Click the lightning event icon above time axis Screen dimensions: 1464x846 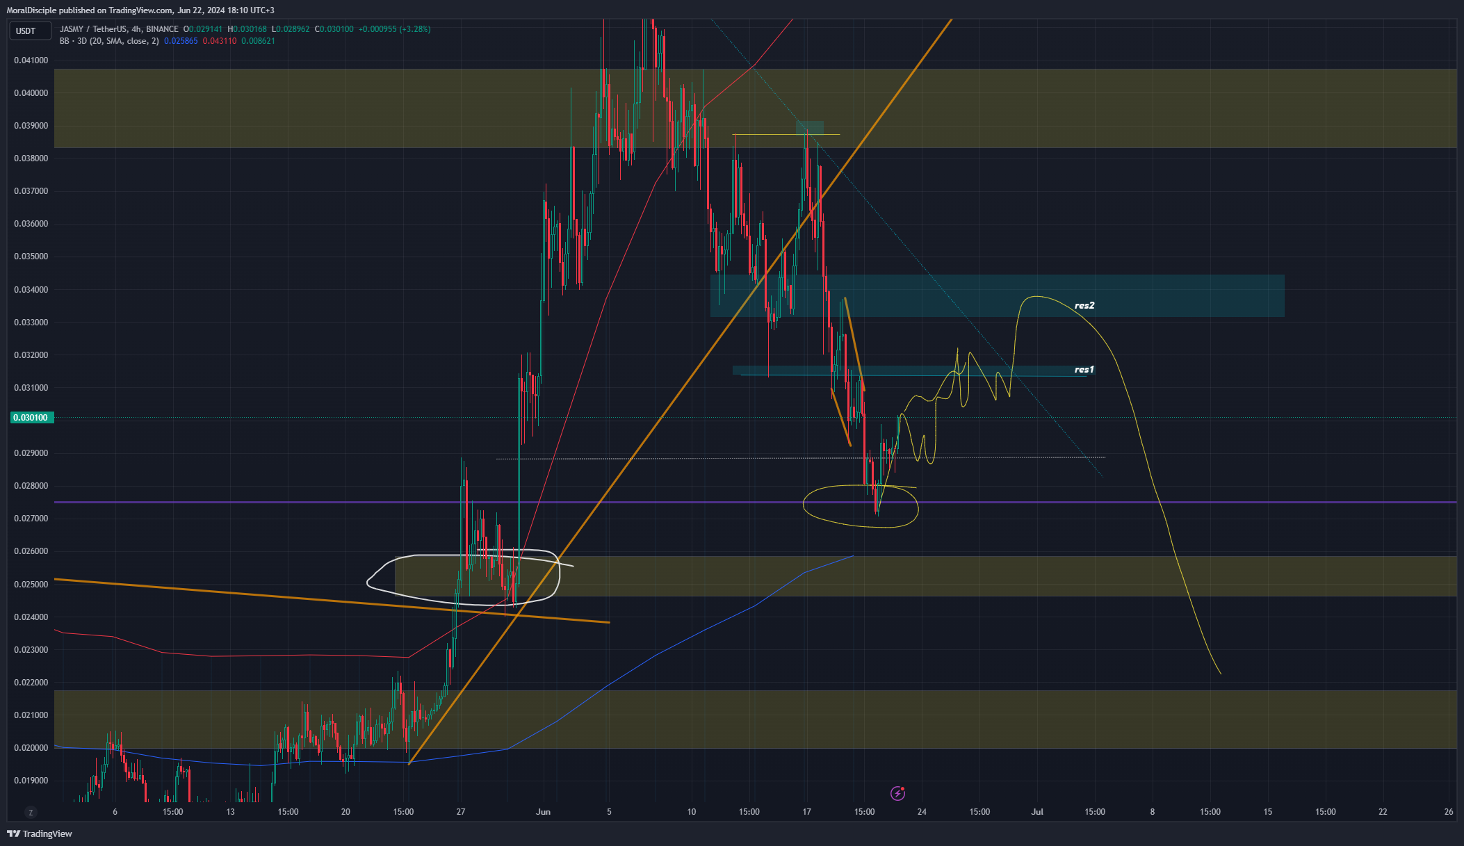(897, 793)
